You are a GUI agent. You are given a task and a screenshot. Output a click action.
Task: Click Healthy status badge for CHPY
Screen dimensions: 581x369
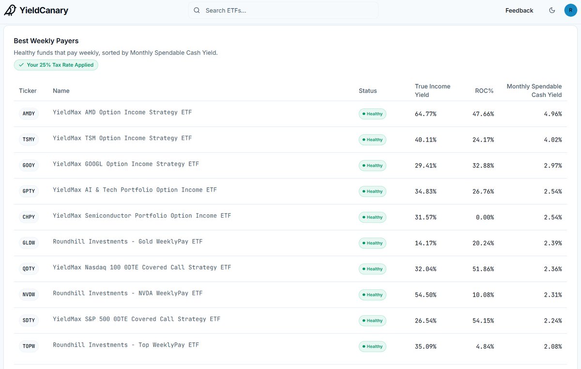[372, 217]
